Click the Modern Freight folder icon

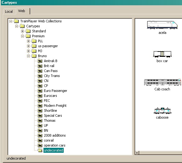(40, 106)
